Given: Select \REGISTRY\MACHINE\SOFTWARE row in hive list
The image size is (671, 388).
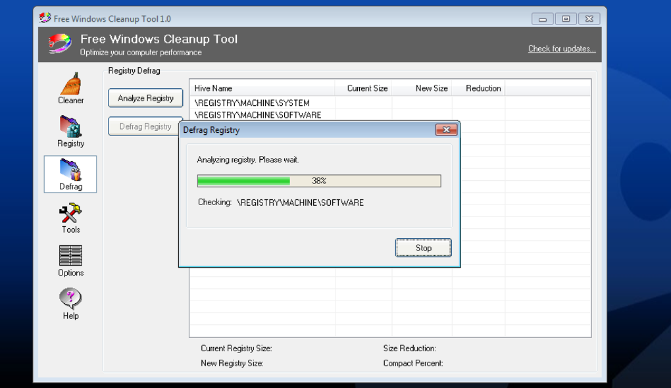Looking at the screenshot, I should point(390,114).
